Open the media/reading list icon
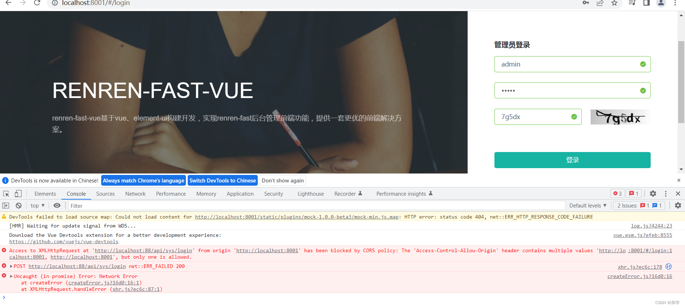 632,3
